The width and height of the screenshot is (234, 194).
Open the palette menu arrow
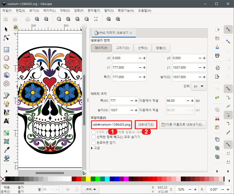tap(229, 181)
